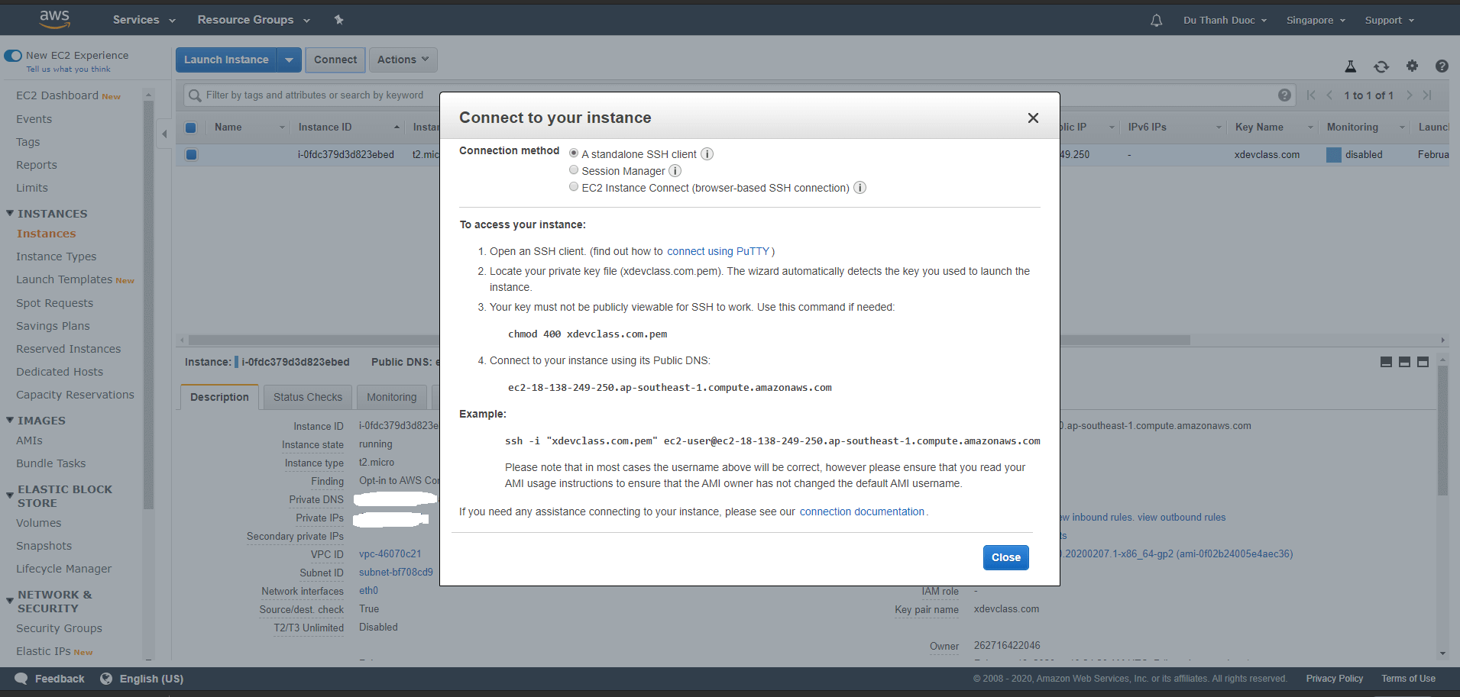
Task: Open the Resource Groups menu
Action: click(x=254, y=20)
